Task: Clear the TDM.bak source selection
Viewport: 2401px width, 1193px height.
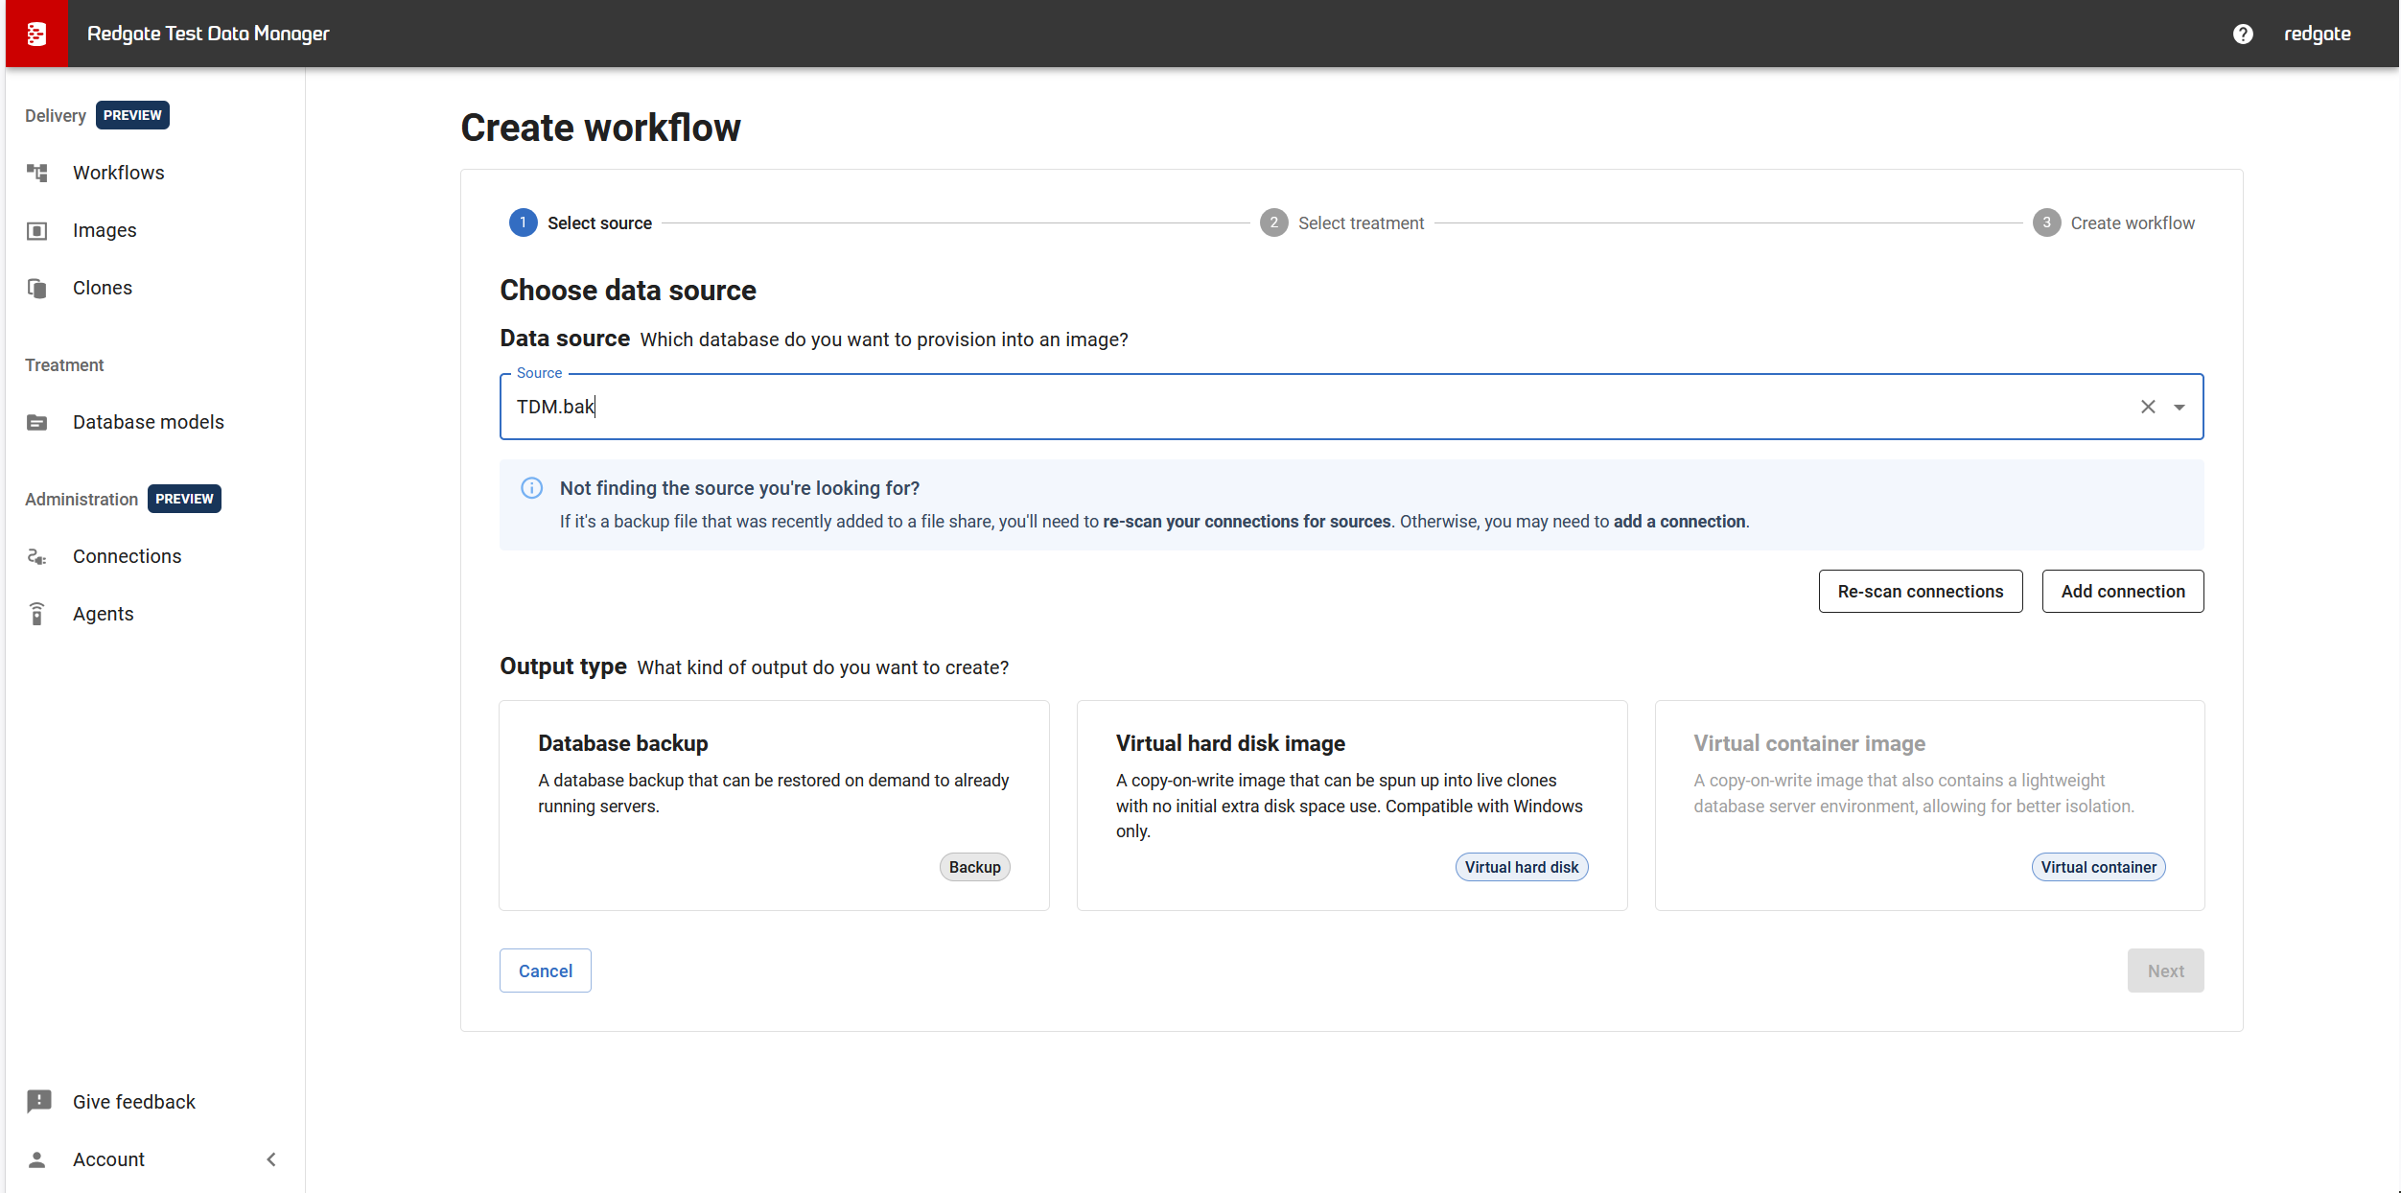Action: (x=2147, y=407)
